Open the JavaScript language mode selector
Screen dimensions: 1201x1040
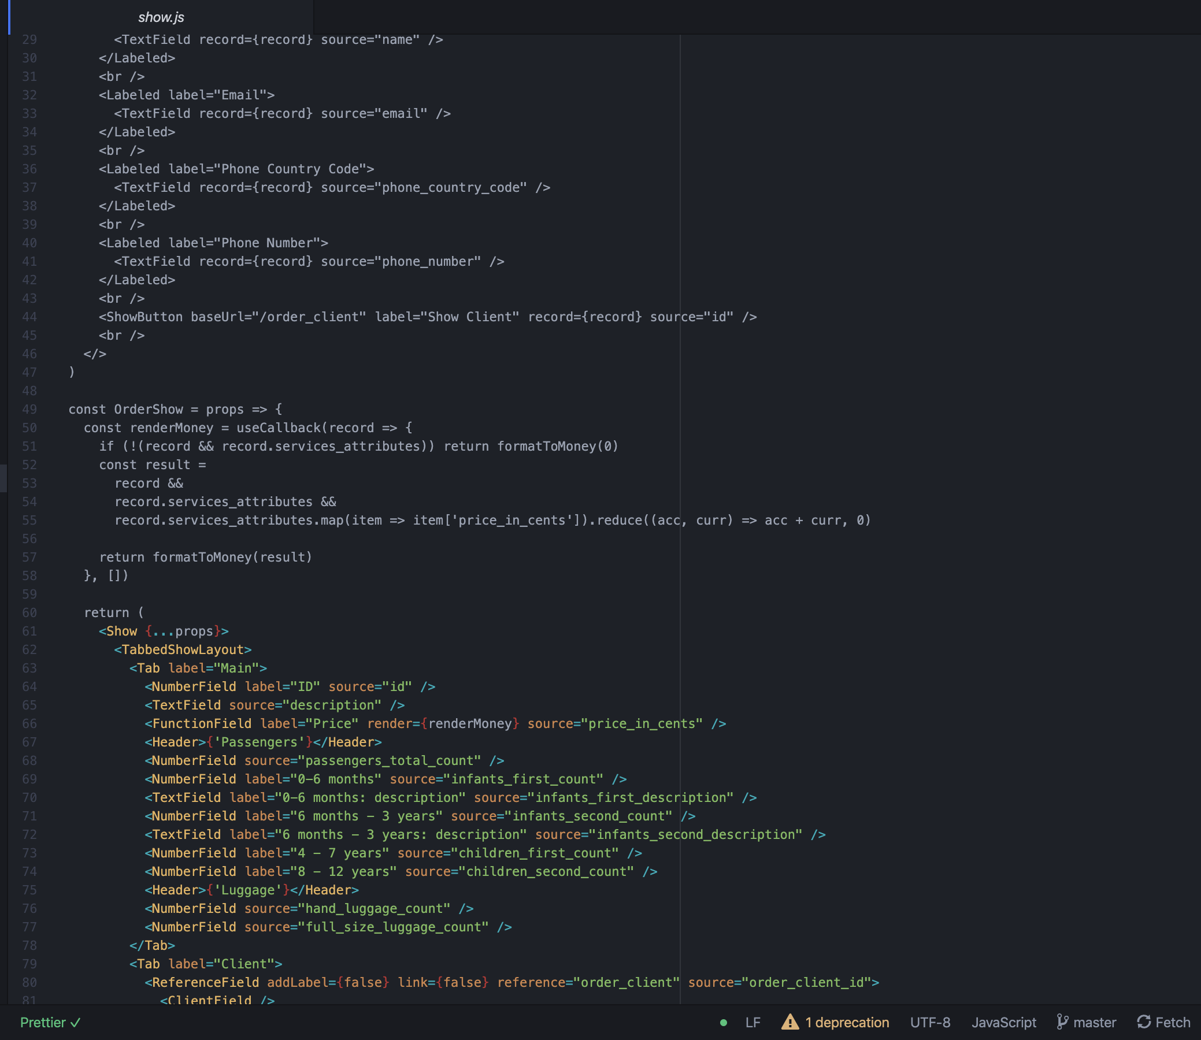(x=1004, y=1022)
